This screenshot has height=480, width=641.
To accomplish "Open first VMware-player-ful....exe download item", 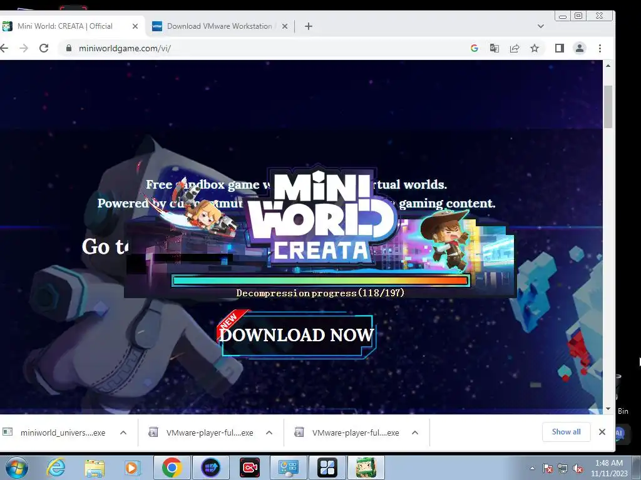I will [202, 432].
